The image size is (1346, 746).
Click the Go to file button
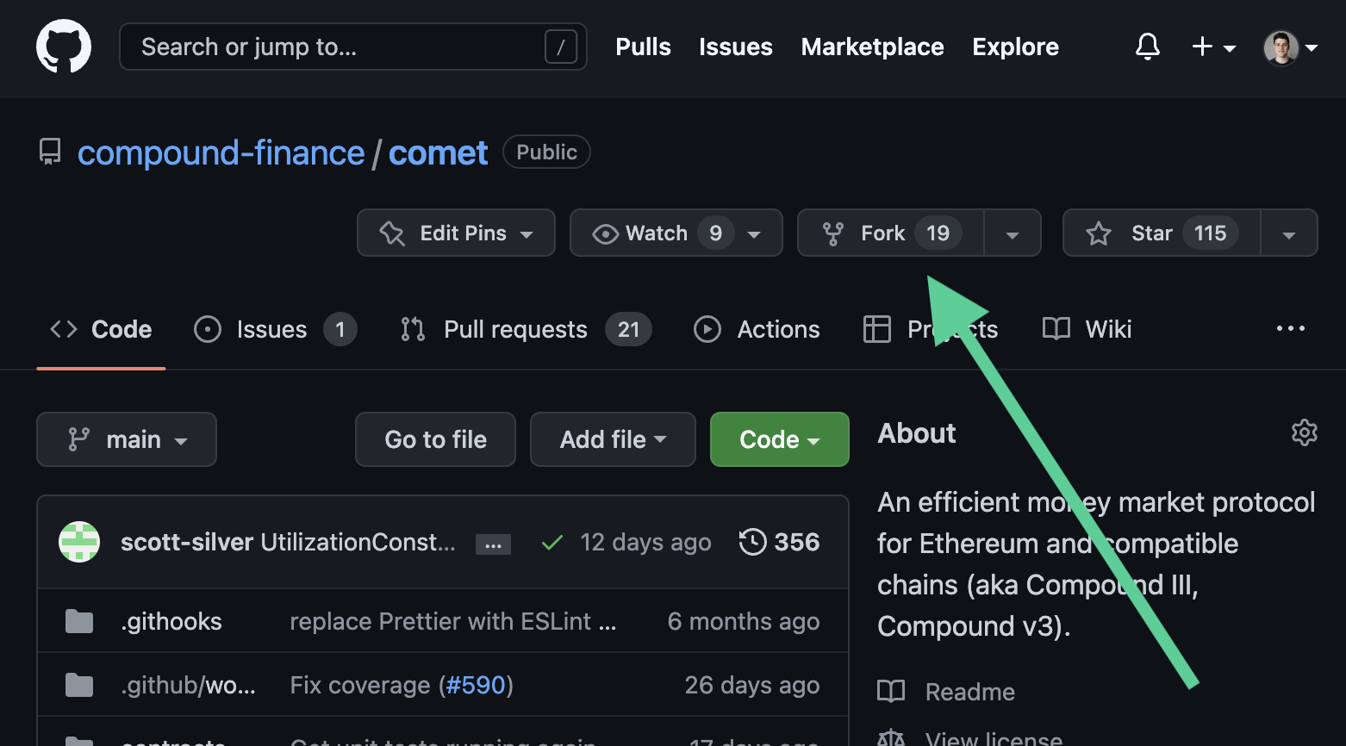tap(435, 439)
